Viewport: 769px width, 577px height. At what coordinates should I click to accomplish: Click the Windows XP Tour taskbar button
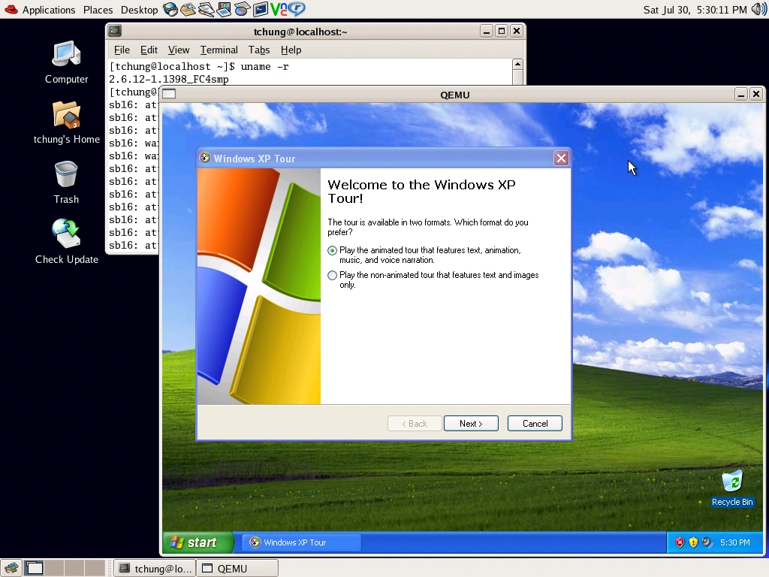click(x=302, y=542)
